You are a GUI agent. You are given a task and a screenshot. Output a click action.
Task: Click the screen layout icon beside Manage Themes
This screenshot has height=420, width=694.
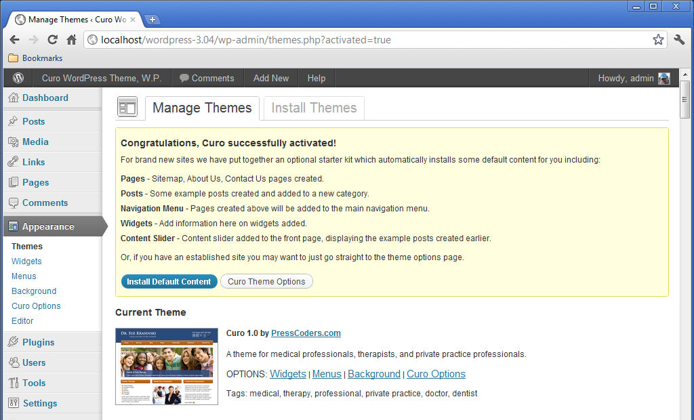tap(127, 108)
